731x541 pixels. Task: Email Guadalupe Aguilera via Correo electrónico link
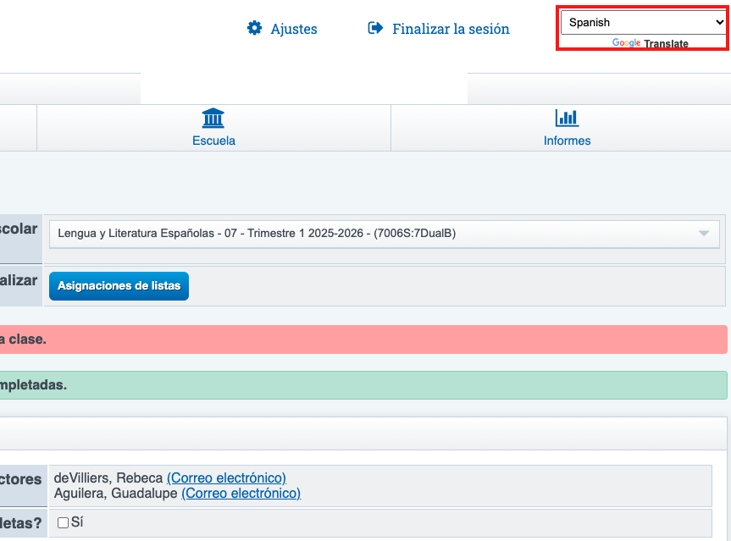[241, 493]
